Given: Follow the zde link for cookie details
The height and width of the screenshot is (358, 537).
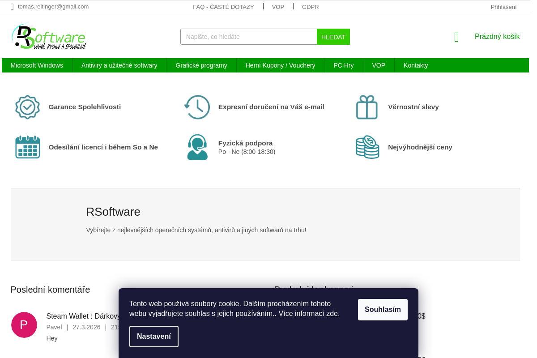Looking at the screenshot, I should pyautogui.click(x=332, y=313).
